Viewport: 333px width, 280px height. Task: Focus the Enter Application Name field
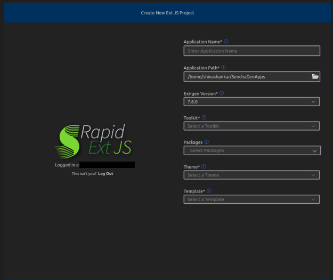251,51
